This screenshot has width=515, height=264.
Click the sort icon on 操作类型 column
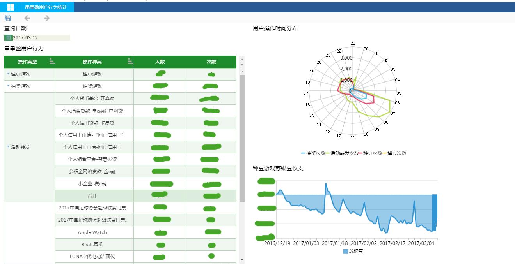tap(52, 62)
